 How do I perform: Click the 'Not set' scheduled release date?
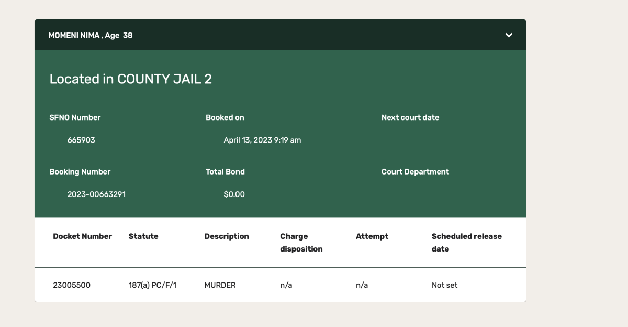point(444,285)
